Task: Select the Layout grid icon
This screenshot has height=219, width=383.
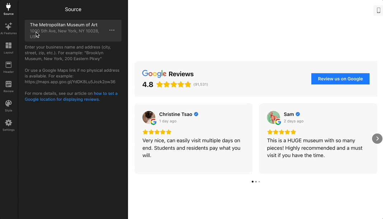Action: pos(9,48)
